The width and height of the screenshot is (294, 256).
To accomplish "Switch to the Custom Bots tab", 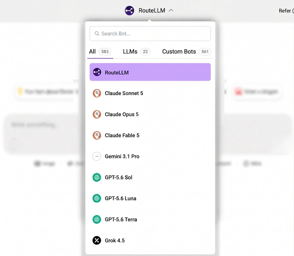I will point(187,51).
